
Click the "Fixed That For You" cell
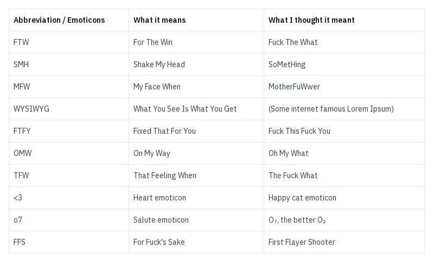point(164,131)
